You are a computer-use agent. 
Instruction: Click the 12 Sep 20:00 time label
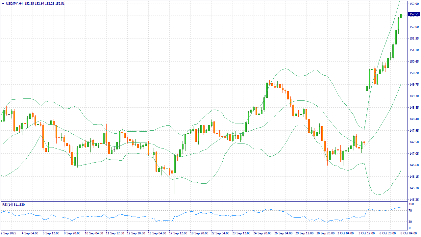click(136, 233)
